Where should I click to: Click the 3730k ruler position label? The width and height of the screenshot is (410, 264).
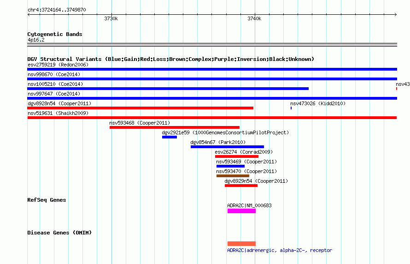[111, 18]
